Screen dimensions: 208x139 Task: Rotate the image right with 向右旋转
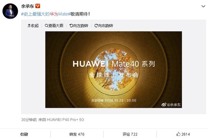104,26
